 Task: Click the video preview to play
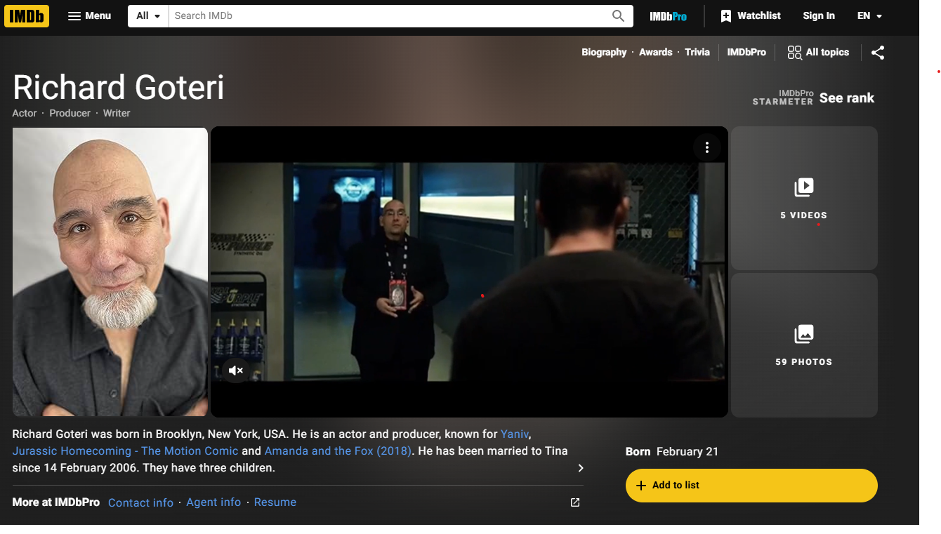[469, 272]
